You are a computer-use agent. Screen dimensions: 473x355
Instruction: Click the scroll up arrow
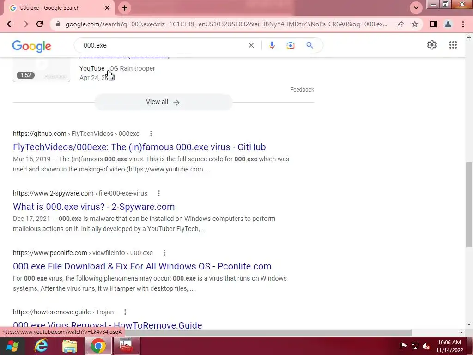point(469,37)
